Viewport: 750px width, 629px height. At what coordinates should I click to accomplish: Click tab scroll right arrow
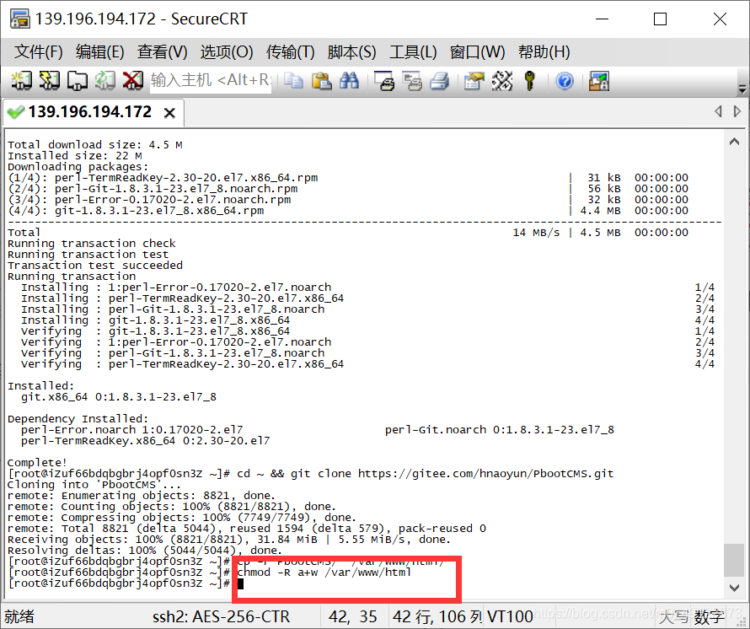click(737, 111)
